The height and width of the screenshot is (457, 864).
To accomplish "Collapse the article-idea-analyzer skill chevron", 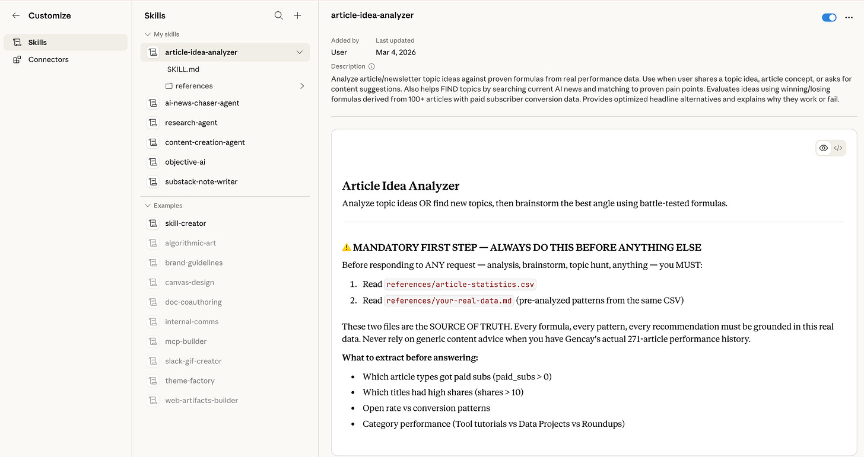I will [x=300, y=52].
